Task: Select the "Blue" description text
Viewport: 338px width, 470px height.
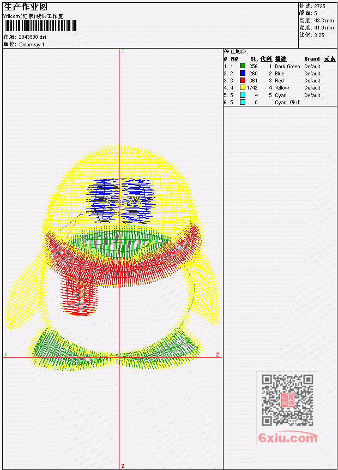Action: click(280, 74)
